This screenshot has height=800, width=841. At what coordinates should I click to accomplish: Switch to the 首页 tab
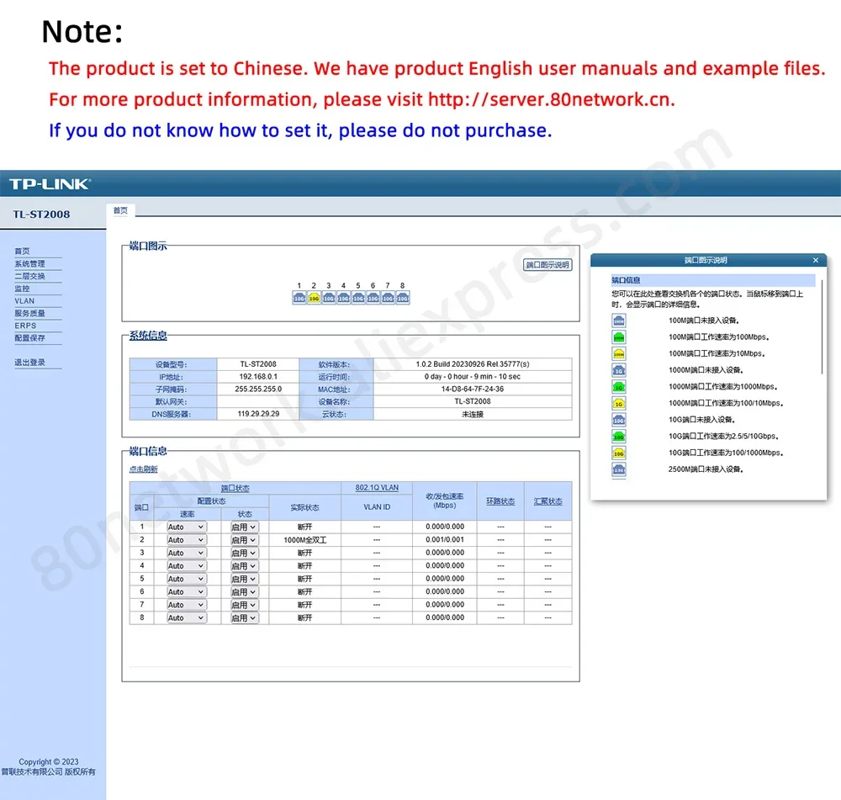point(120,210)
